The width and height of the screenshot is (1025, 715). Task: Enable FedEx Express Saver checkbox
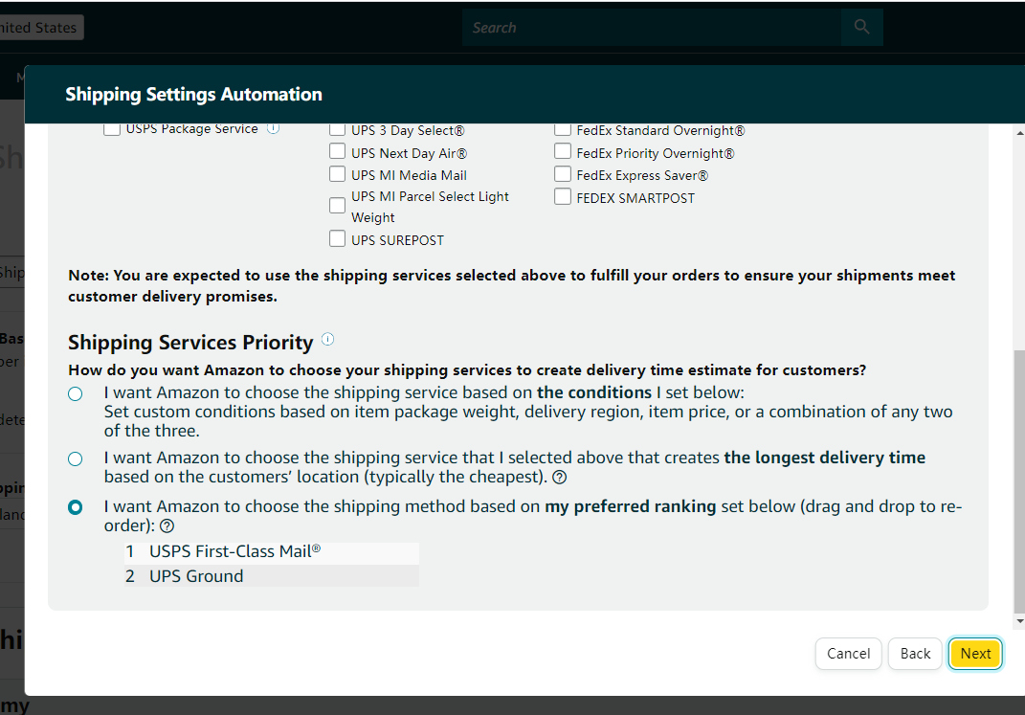pyautogui.click(x=562, y=174)
